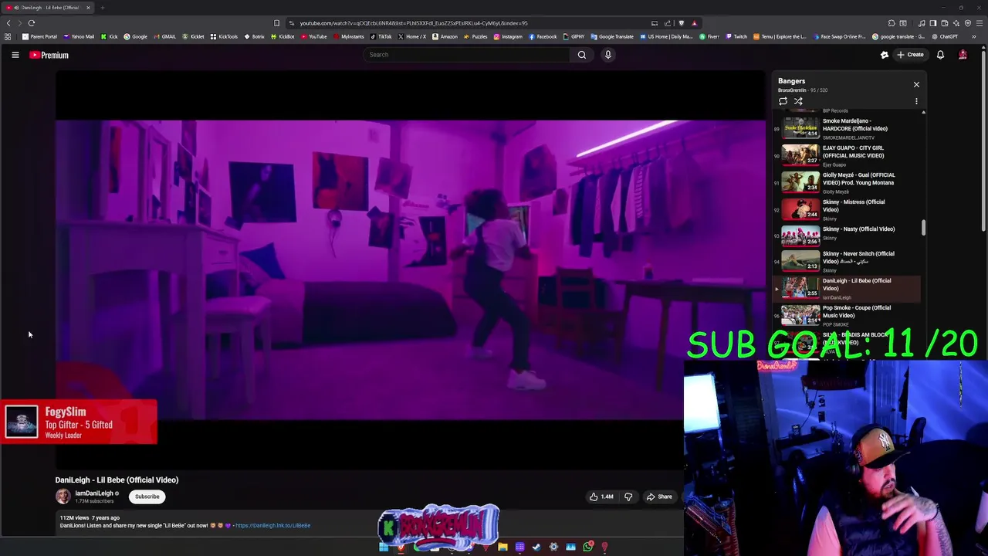Close the DaniLeigh - Lil Bebe tab
Image resolution: width=988 pixels, height=556 pixels.
[x=88, y=8]
